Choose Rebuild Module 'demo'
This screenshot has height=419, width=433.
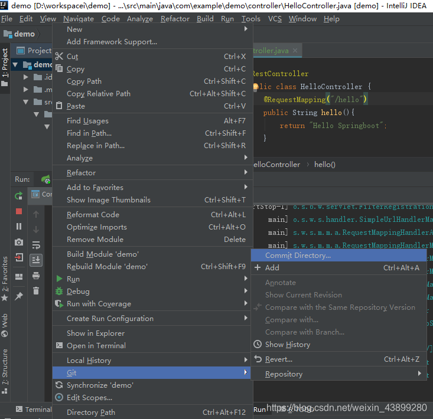(152, 267)
